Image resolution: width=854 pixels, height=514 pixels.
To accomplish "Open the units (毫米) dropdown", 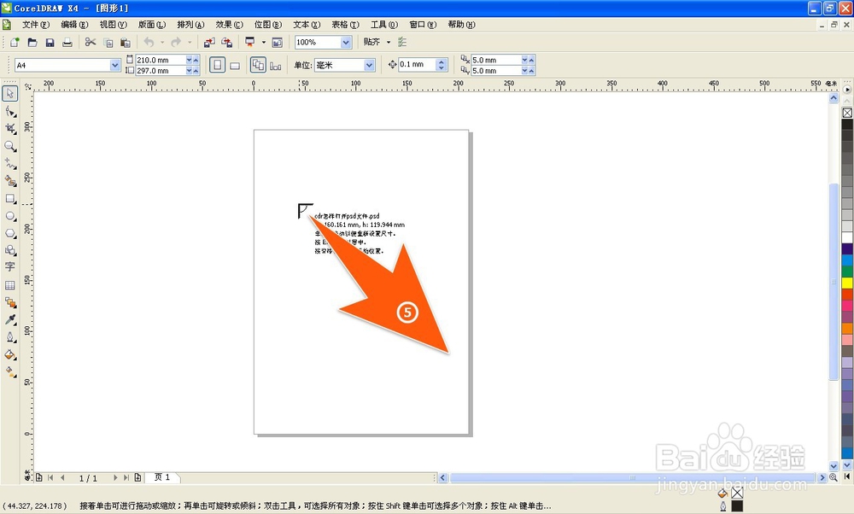I will 369,65.
